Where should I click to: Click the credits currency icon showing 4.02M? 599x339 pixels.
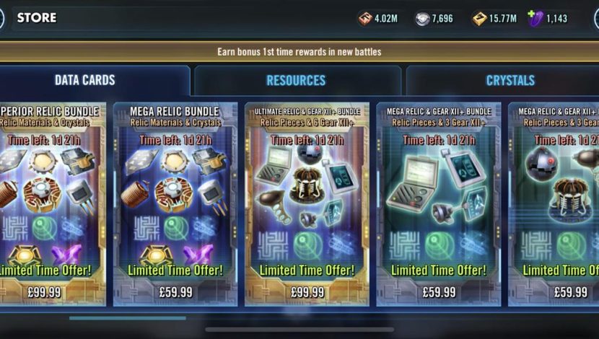pyautogui.click(x=365, y=18)
